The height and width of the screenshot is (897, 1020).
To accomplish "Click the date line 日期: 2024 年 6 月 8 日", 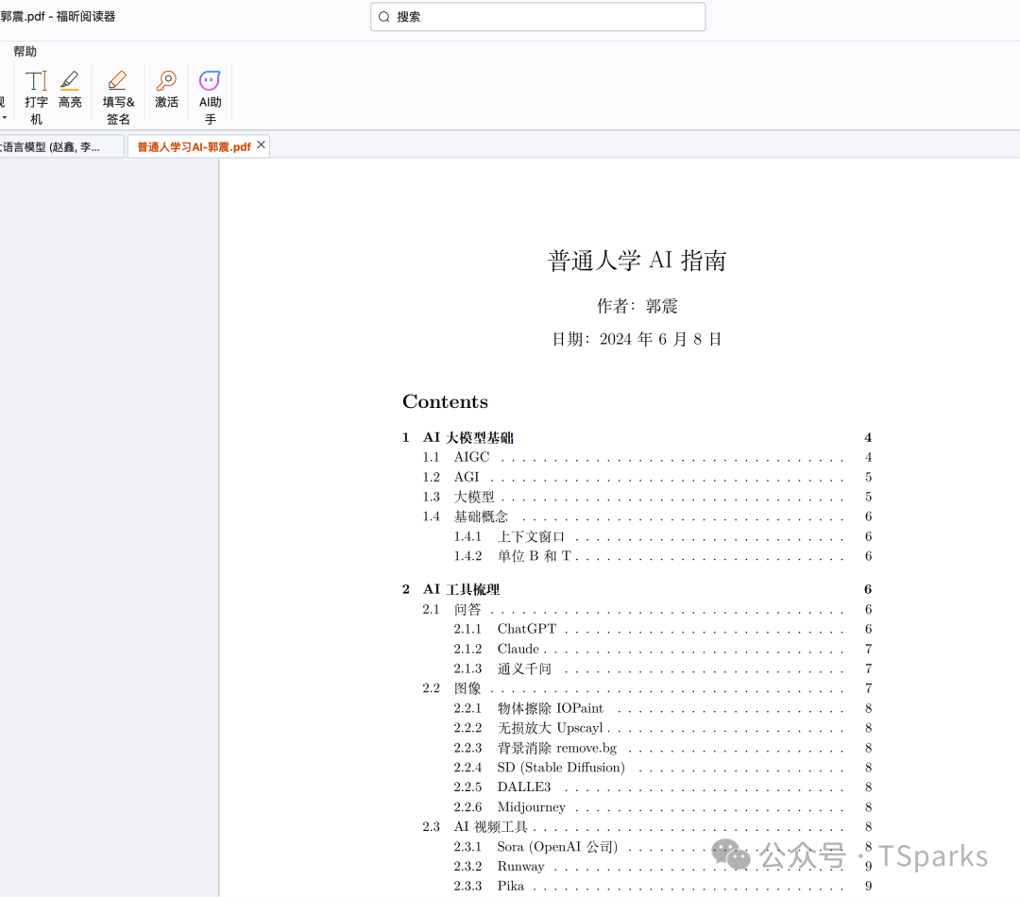I will click(x=637, y=340).
